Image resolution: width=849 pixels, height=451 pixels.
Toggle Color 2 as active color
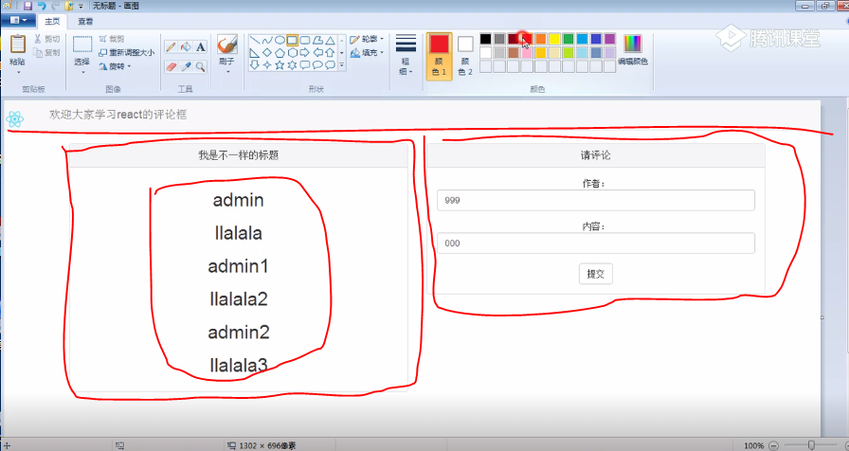click(465, 56)
